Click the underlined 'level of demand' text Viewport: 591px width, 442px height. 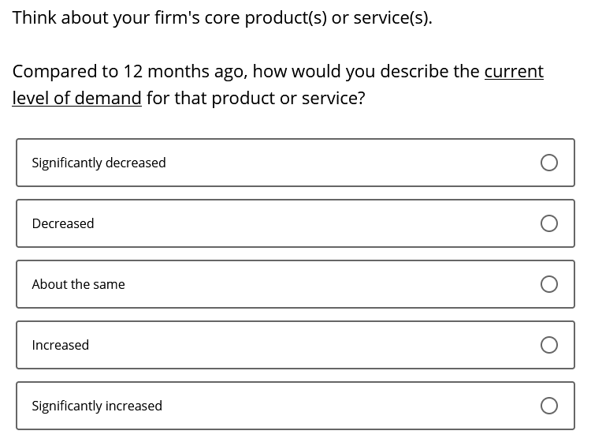tap(77, 98)
